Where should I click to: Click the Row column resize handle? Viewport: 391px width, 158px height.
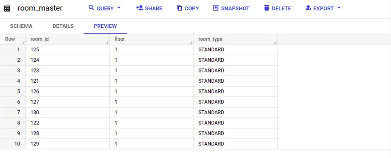(x=23, y=43)
